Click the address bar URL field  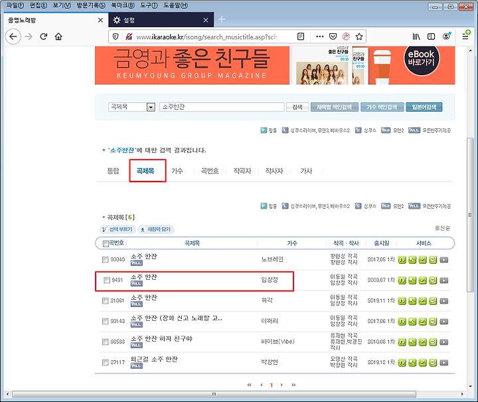[207, 37]
